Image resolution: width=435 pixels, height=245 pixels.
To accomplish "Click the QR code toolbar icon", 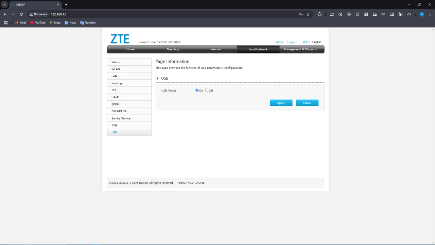I will tap(358, 14).
